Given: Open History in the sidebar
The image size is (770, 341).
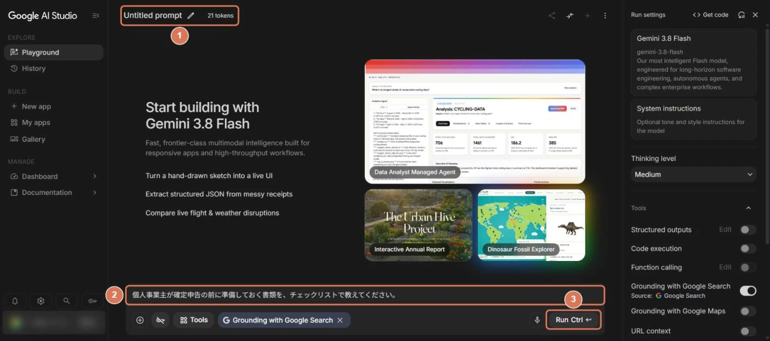Looking at the screenshot, I should click(x=54, y=68).
